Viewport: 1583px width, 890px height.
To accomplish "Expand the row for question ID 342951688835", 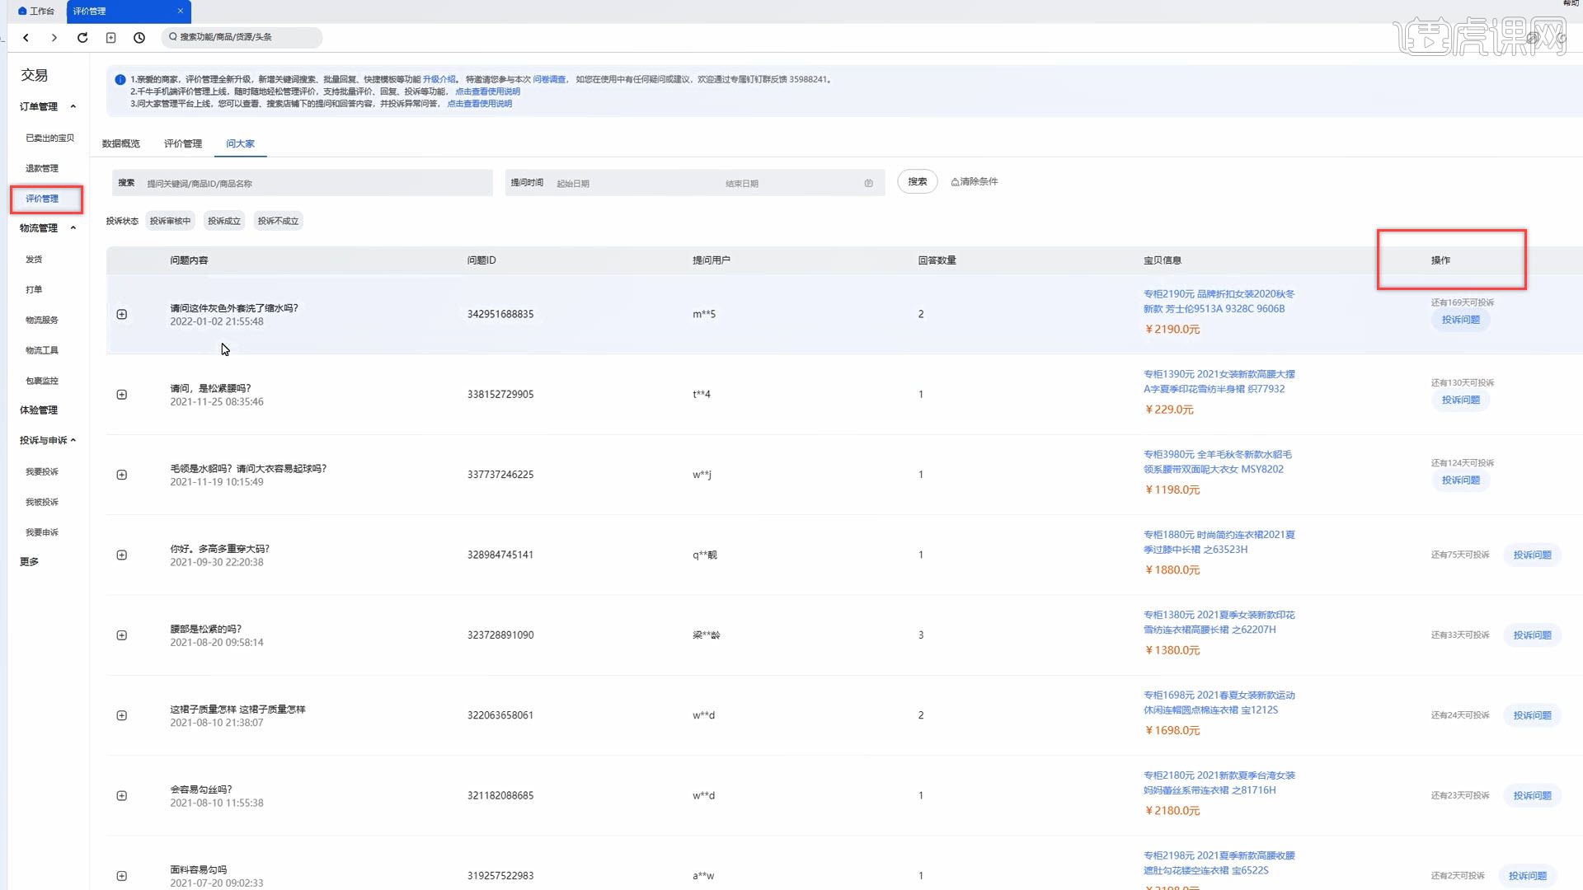I will click(122, 315).
